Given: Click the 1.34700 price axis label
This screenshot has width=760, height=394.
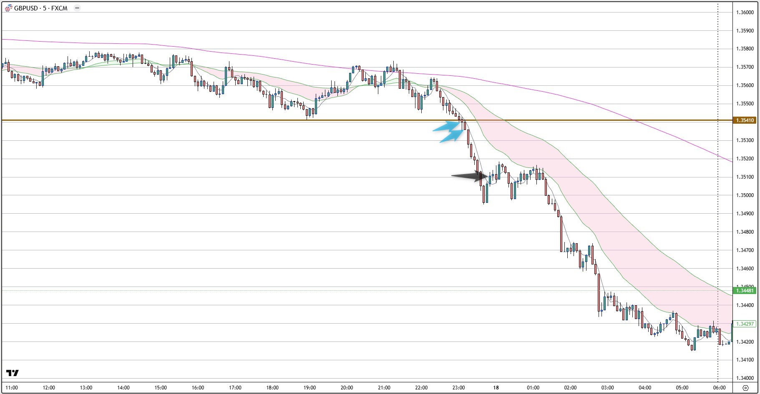Looking at the screenshot, I should tap(745, 250).
